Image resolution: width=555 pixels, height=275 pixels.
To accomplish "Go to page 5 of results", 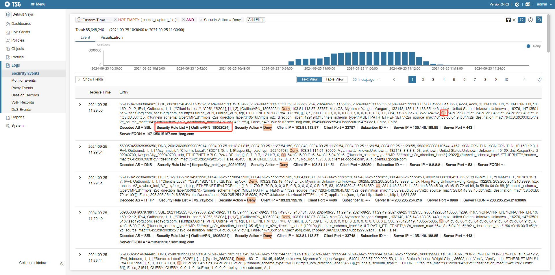I will click(x=454, y=80).
